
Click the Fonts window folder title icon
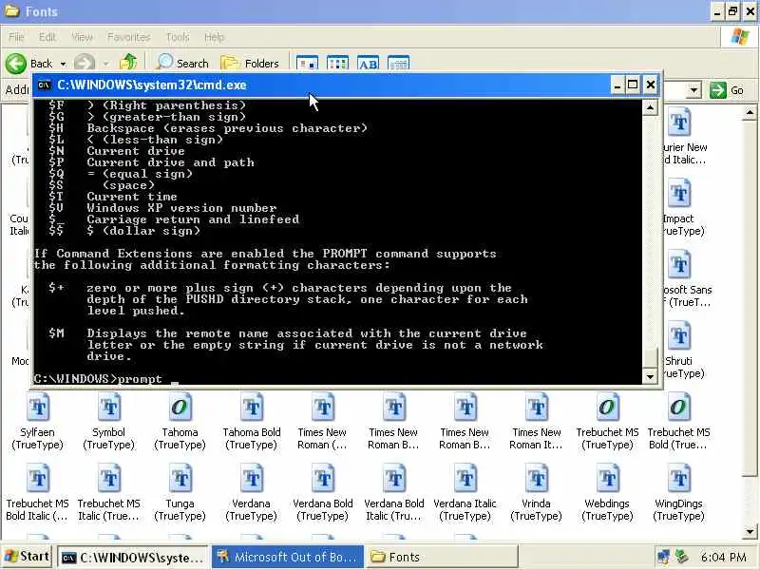pos(12,10)
